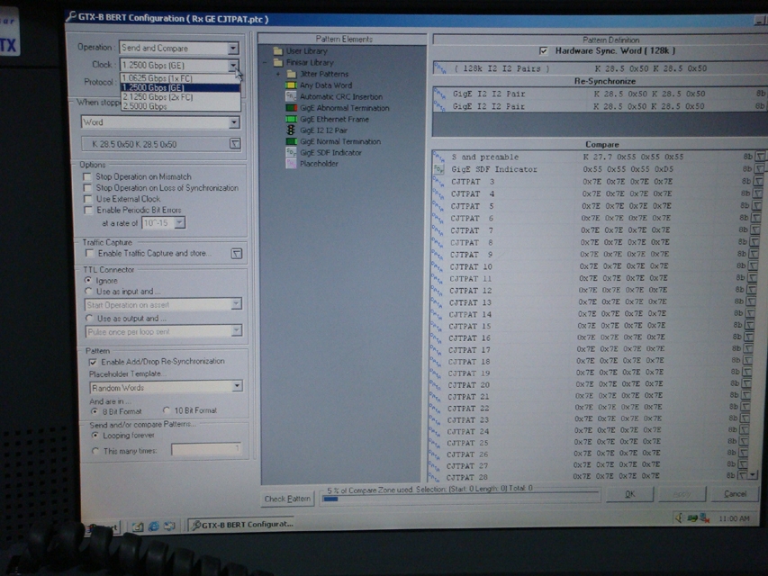Screen dimensions: 768x576
Task: Click the row icon for CJTPAT 10
Action: pyautogui.click(x=437, y=267)
